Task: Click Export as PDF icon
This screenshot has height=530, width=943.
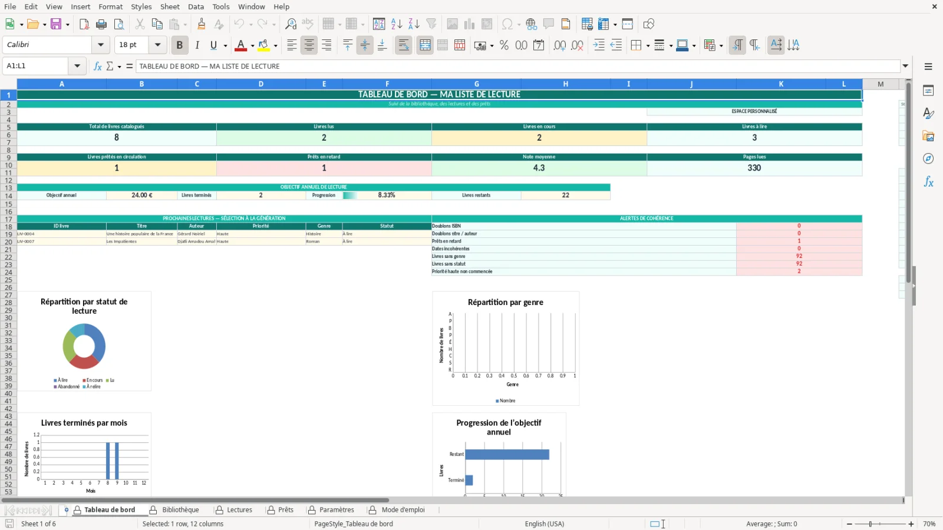Action: tap(84, 24)
